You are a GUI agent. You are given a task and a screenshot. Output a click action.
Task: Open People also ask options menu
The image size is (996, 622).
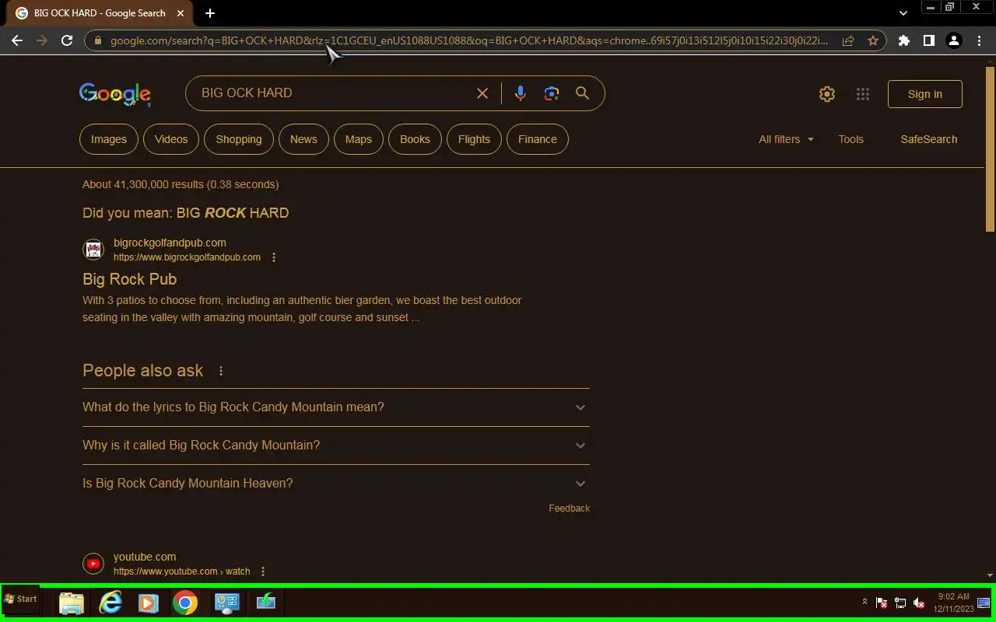pyautogui.click(x=221, y=371)
